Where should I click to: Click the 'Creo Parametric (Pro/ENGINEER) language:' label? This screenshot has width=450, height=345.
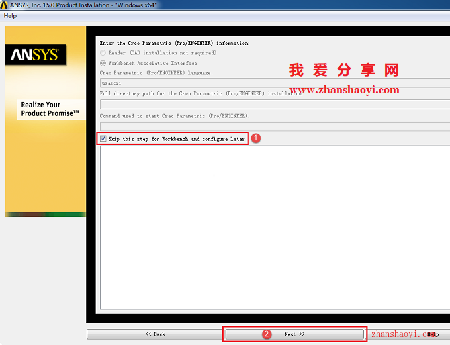[156, 73]
